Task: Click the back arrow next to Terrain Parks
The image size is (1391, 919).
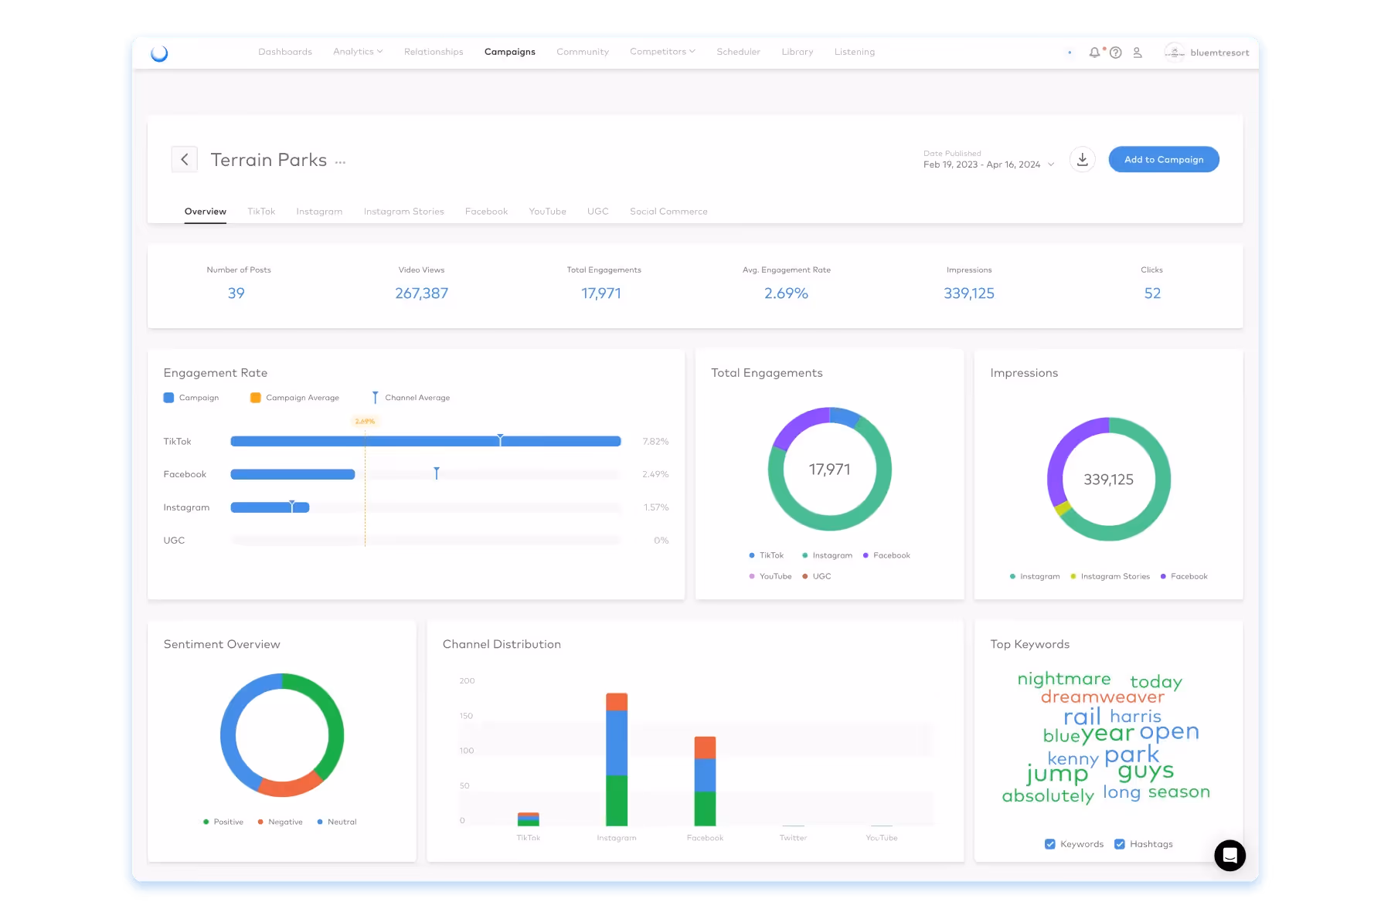Action: coord(185,159)
